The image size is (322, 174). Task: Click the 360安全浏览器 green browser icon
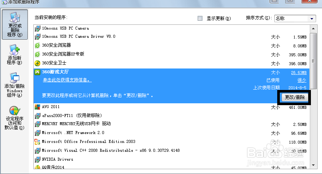(x=37, y=46)
